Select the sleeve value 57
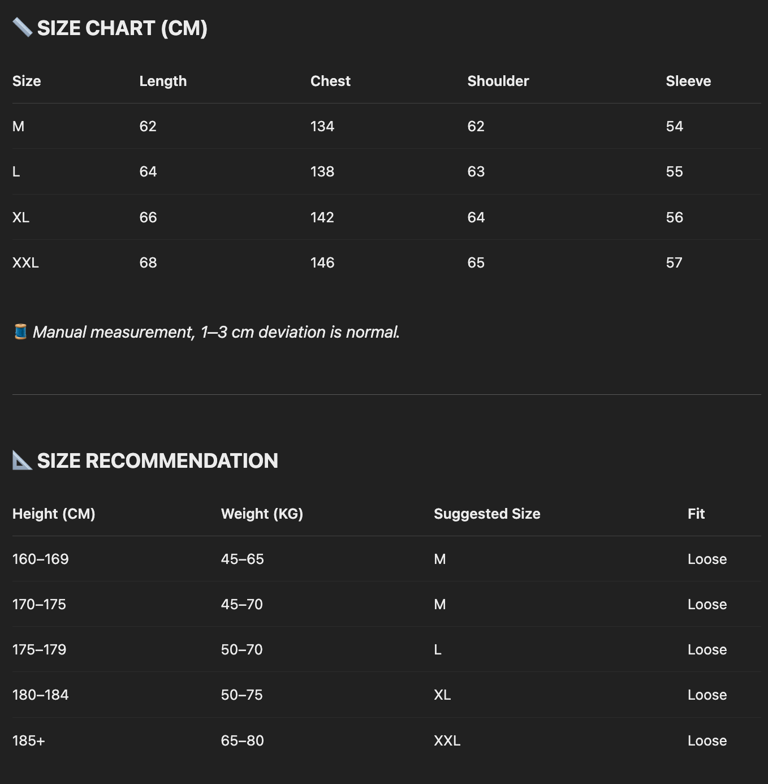Viewport: 768px width, 784px height. [x=674, y=262]
